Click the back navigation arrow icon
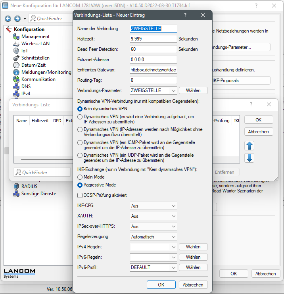Image resolution: width=284 pixels, height=294 pixels. click(x=8, y=19)
